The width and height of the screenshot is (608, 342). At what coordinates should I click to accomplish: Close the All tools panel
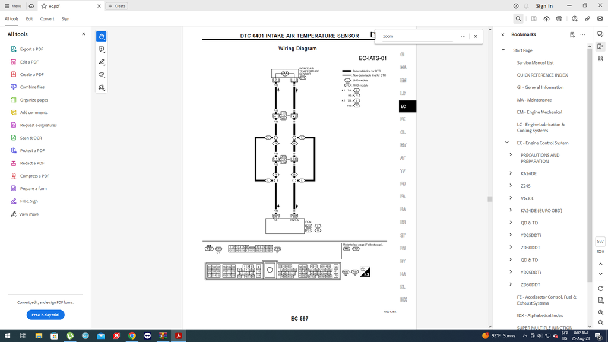click(x=83, y=34)
